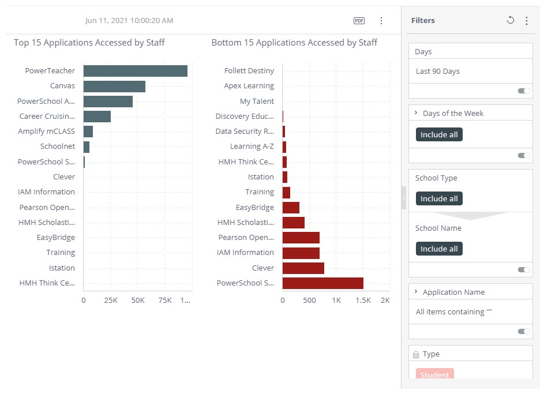Click IAM Information label in Top 15 chart
The width and height of the screenshot is (544, 394).
click(x=46, y=192)
